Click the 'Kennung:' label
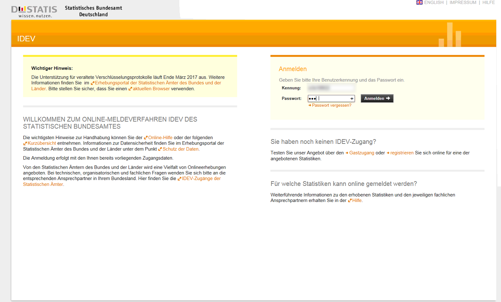The image size is (501, 302). coord(292,88)
